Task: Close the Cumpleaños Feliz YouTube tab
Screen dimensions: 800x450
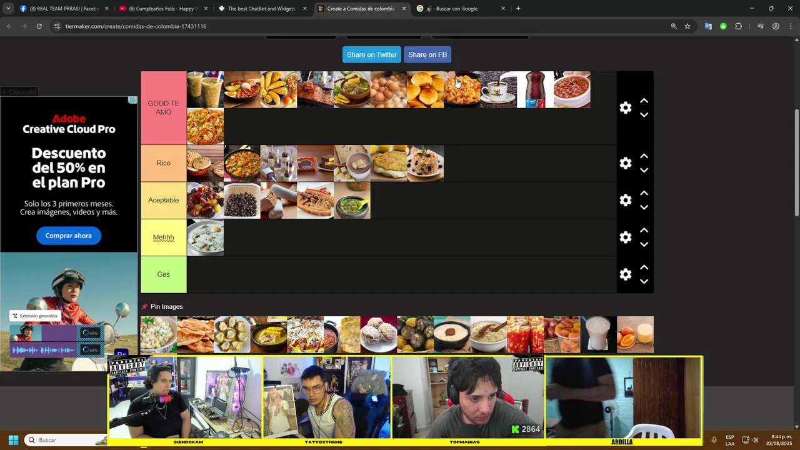Action: 206,9
